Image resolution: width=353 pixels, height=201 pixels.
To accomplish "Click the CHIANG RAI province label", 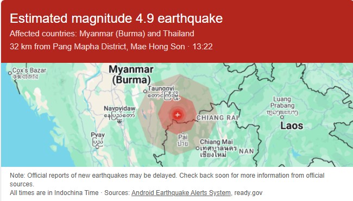I will [x=217, y=118].
